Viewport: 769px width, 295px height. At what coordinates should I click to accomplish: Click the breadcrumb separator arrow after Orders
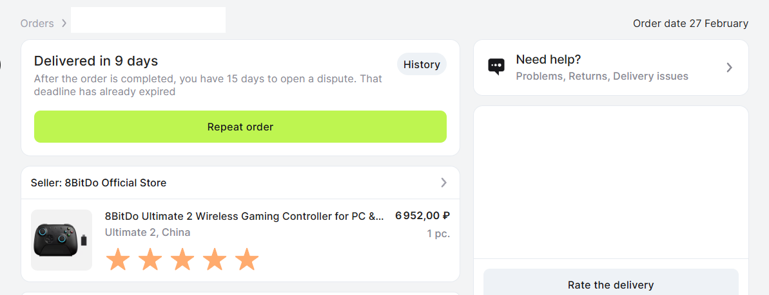pyautogui.click(x=64, y=23)
